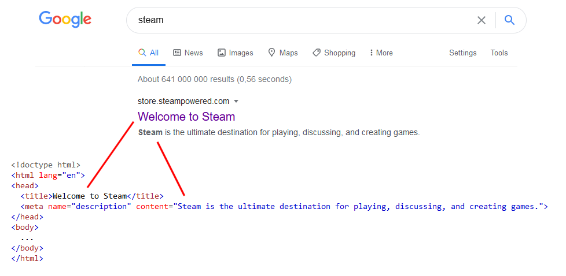The image size is (566, 276).
Task: Open search Settings
Action: 463,53
